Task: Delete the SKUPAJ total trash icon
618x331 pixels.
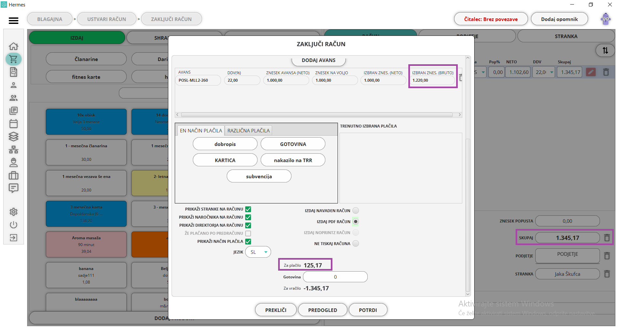Action: [x=607, y=238]
